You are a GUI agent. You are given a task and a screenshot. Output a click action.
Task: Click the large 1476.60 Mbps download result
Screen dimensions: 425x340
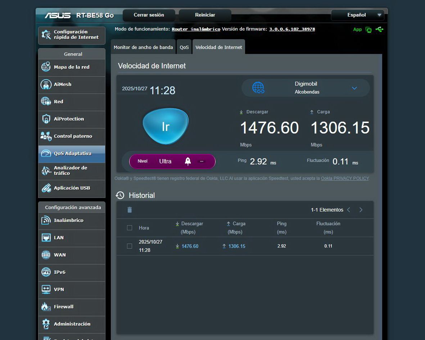pos(270,128)
